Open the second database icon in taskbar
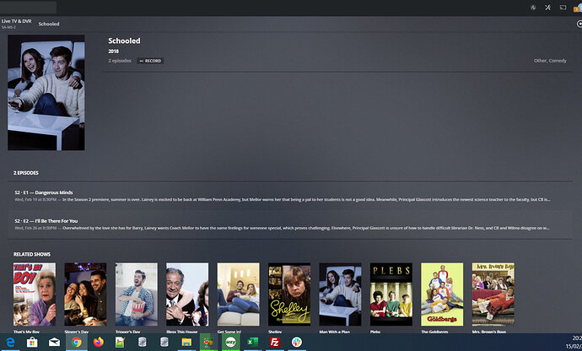The image size is (582, 351). (164, 342)
